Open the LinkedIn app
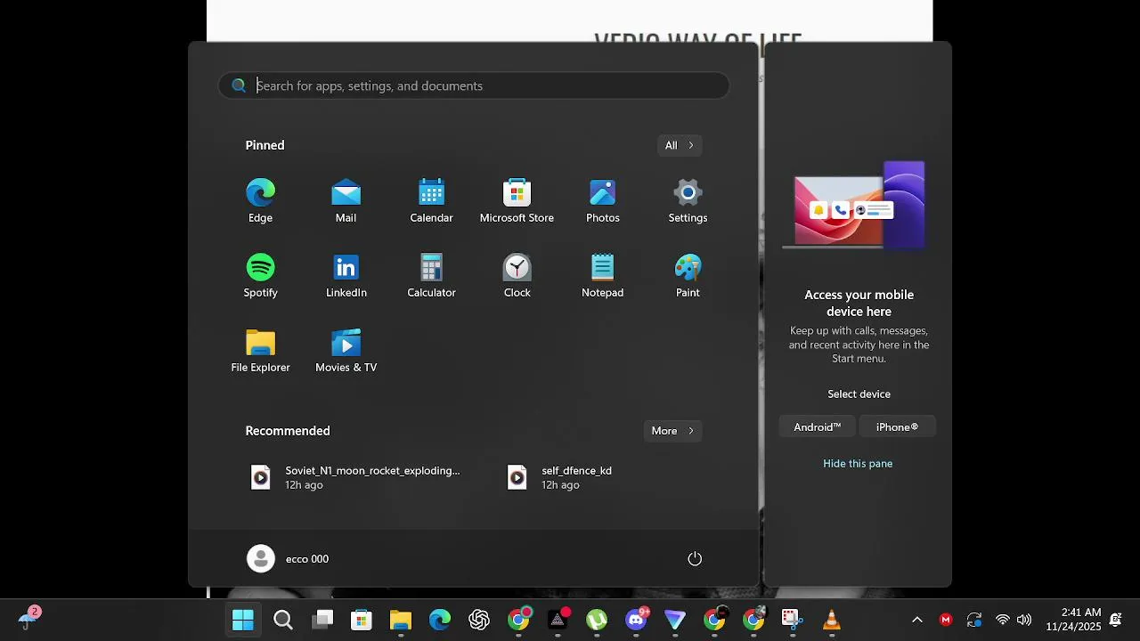The image size is (1140, 641). click(x=346, y=276)
